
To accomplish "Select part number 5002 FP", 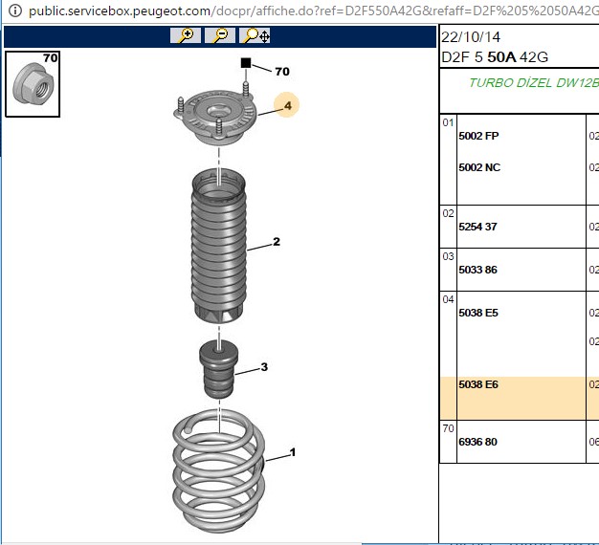I will pyautogui.click(x=478, y=136).
